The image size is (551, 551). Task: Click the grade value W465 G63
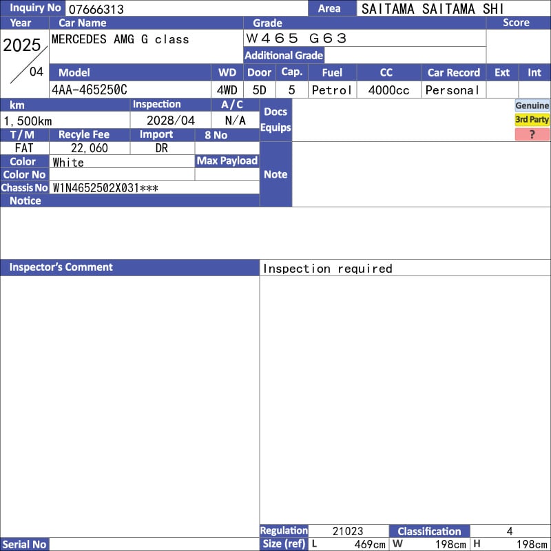[297, 39]
